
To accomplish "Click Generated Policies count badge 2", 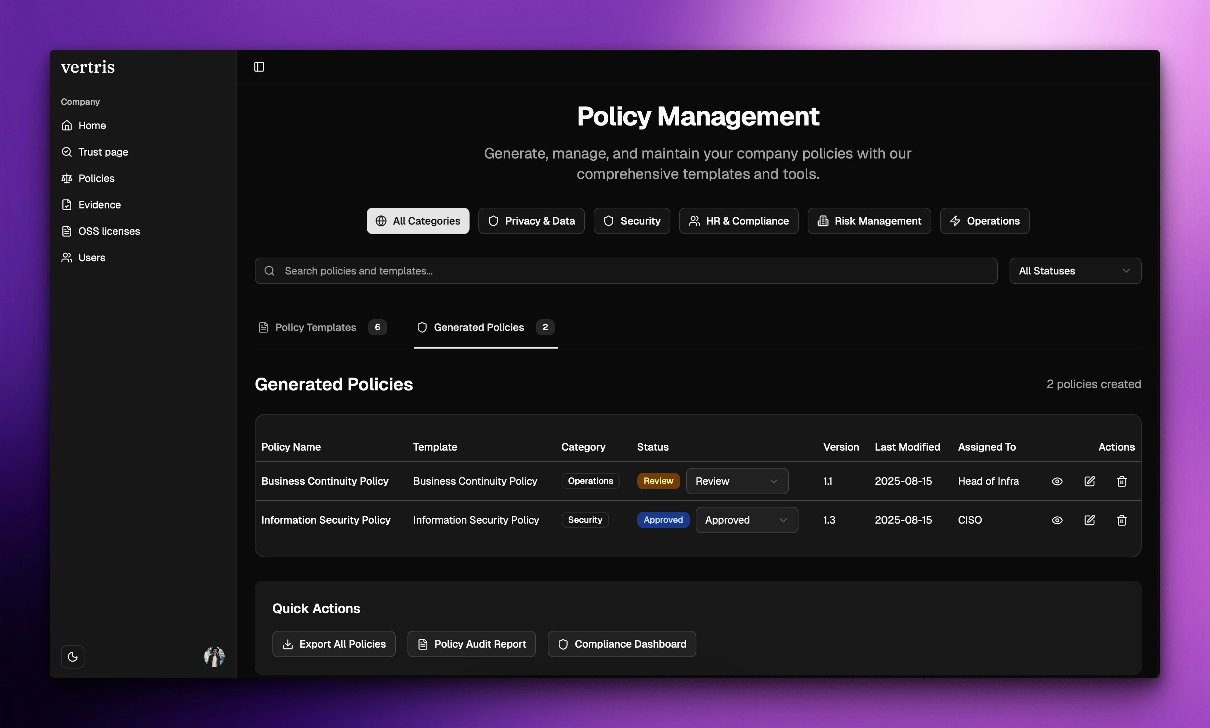I will click(x=545, y=328).
